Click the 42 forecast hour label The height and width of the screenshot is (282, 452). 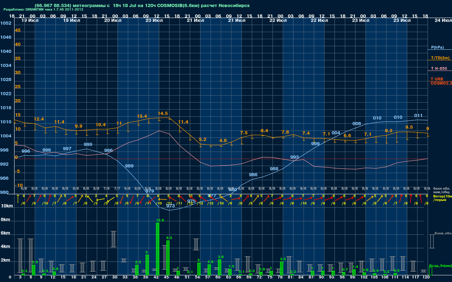(x=156, y=277)
